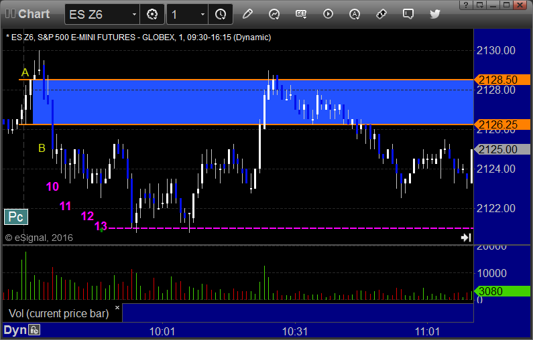533x340 pixels.
Task: Expand the interval 1 dropdown arrow
Action: click(x=202, y=14)
